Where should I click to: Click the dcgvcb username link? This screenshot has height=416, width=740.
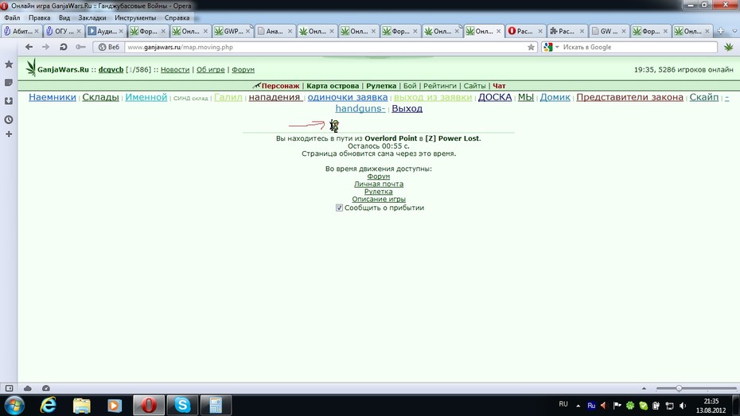coord(111,69)
